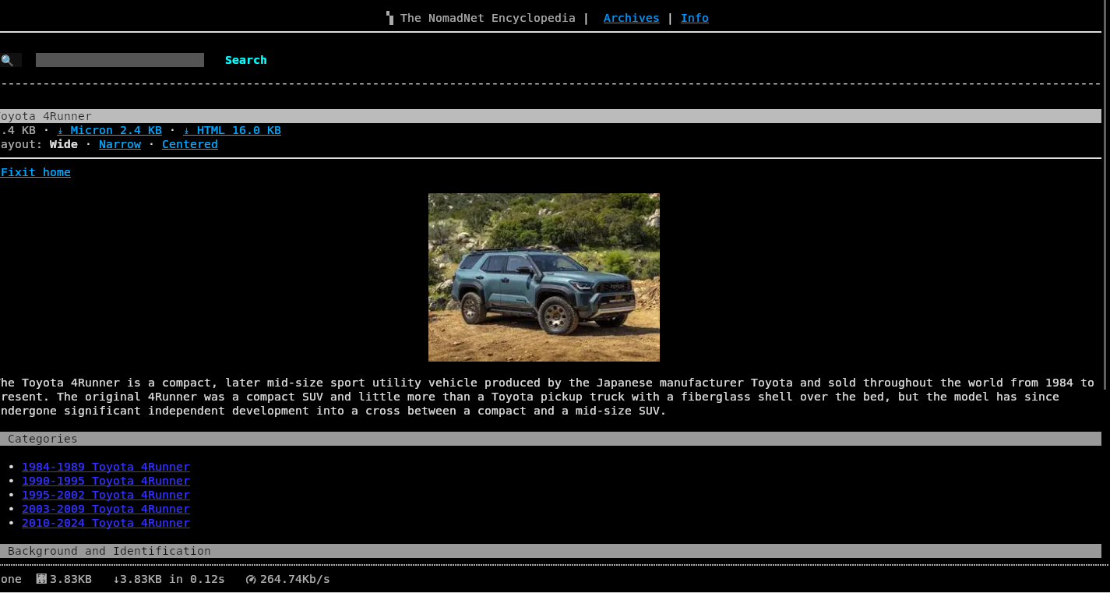The height and width of the screenshot is (593, 1110).
Task: Open 1990-1995 Toyota 4Runner category
Action: pos(106,481)
